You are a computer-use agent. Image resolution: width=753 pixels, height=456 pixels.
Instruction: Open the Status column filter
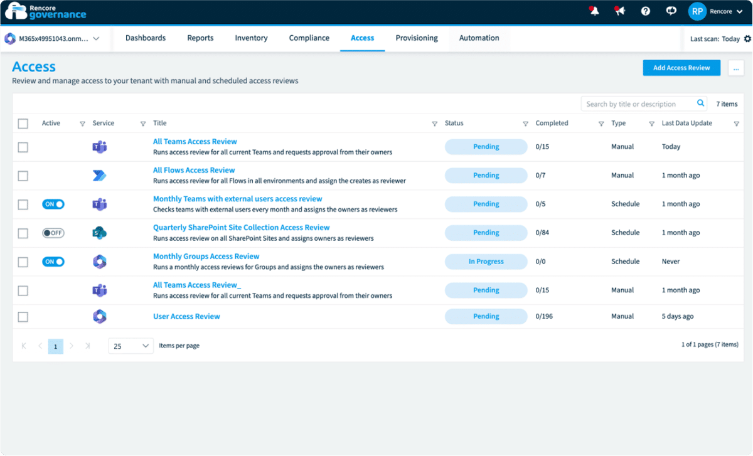click(x=525, y=124)
